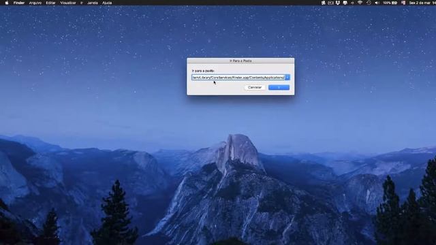
Task: Open the Ajuda menu
Action: point(107,3)
